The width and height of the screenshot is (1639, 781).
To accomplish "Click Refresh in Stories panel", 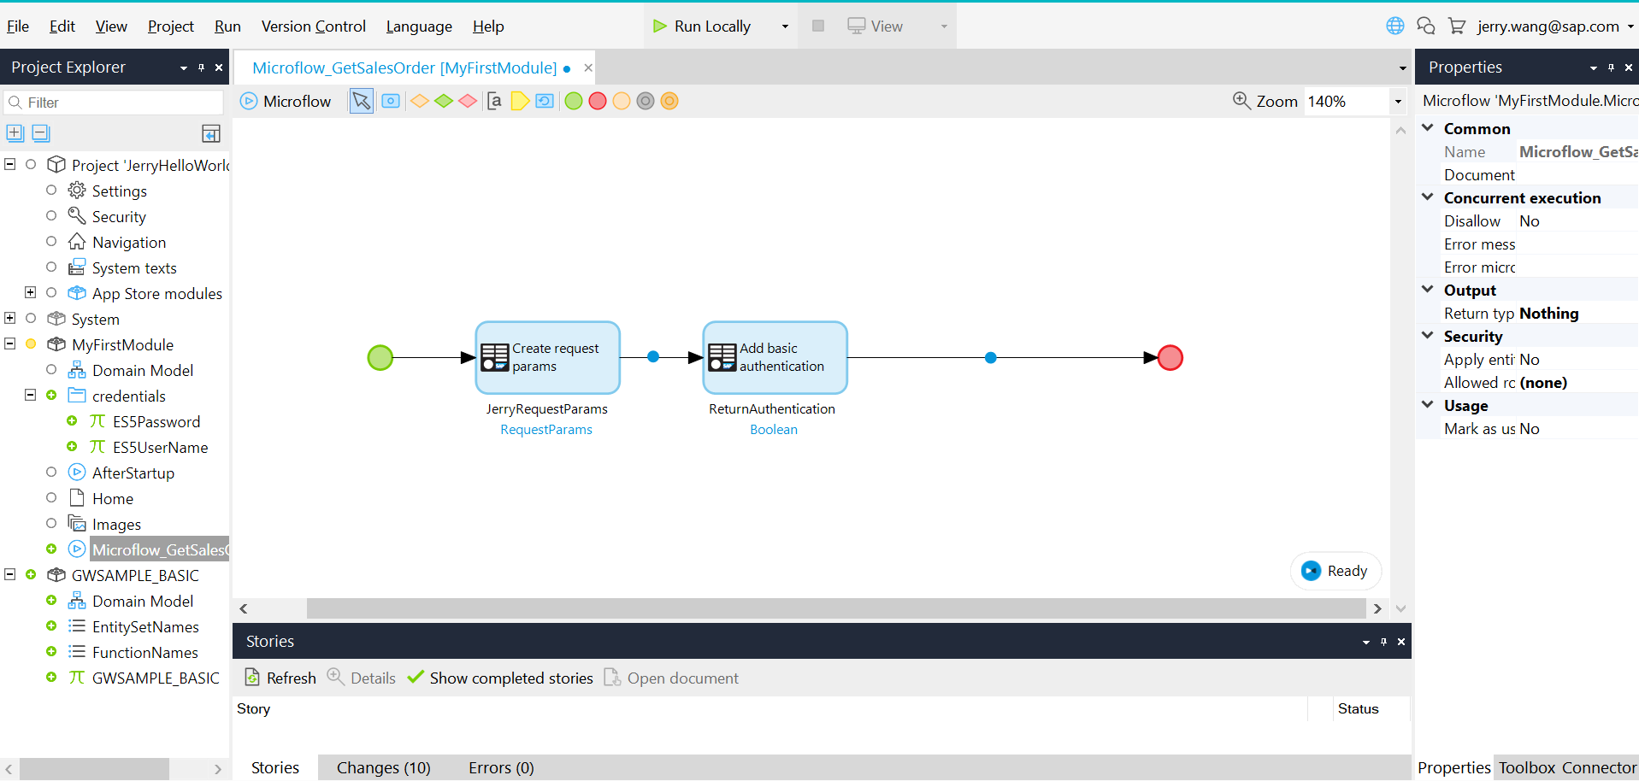I will (x=281, y=678).
